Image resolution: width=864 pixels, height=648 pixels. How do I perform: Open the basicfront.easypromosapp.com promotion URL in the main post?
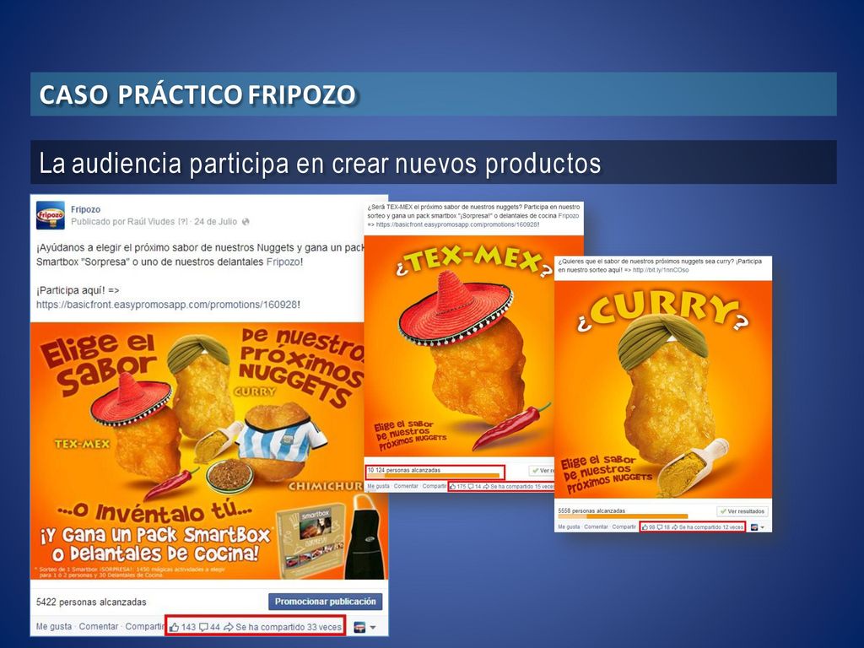coord(166,304)
